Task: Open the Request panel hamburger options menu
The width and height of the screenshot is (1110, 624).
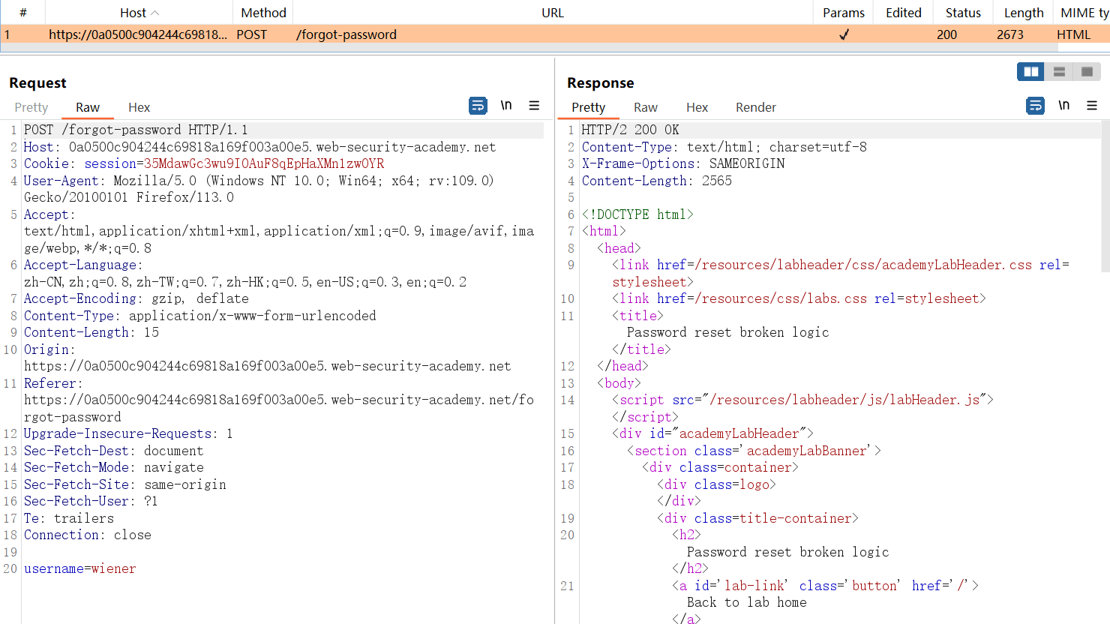Action: pyautogui.click(x=534, y=106)
